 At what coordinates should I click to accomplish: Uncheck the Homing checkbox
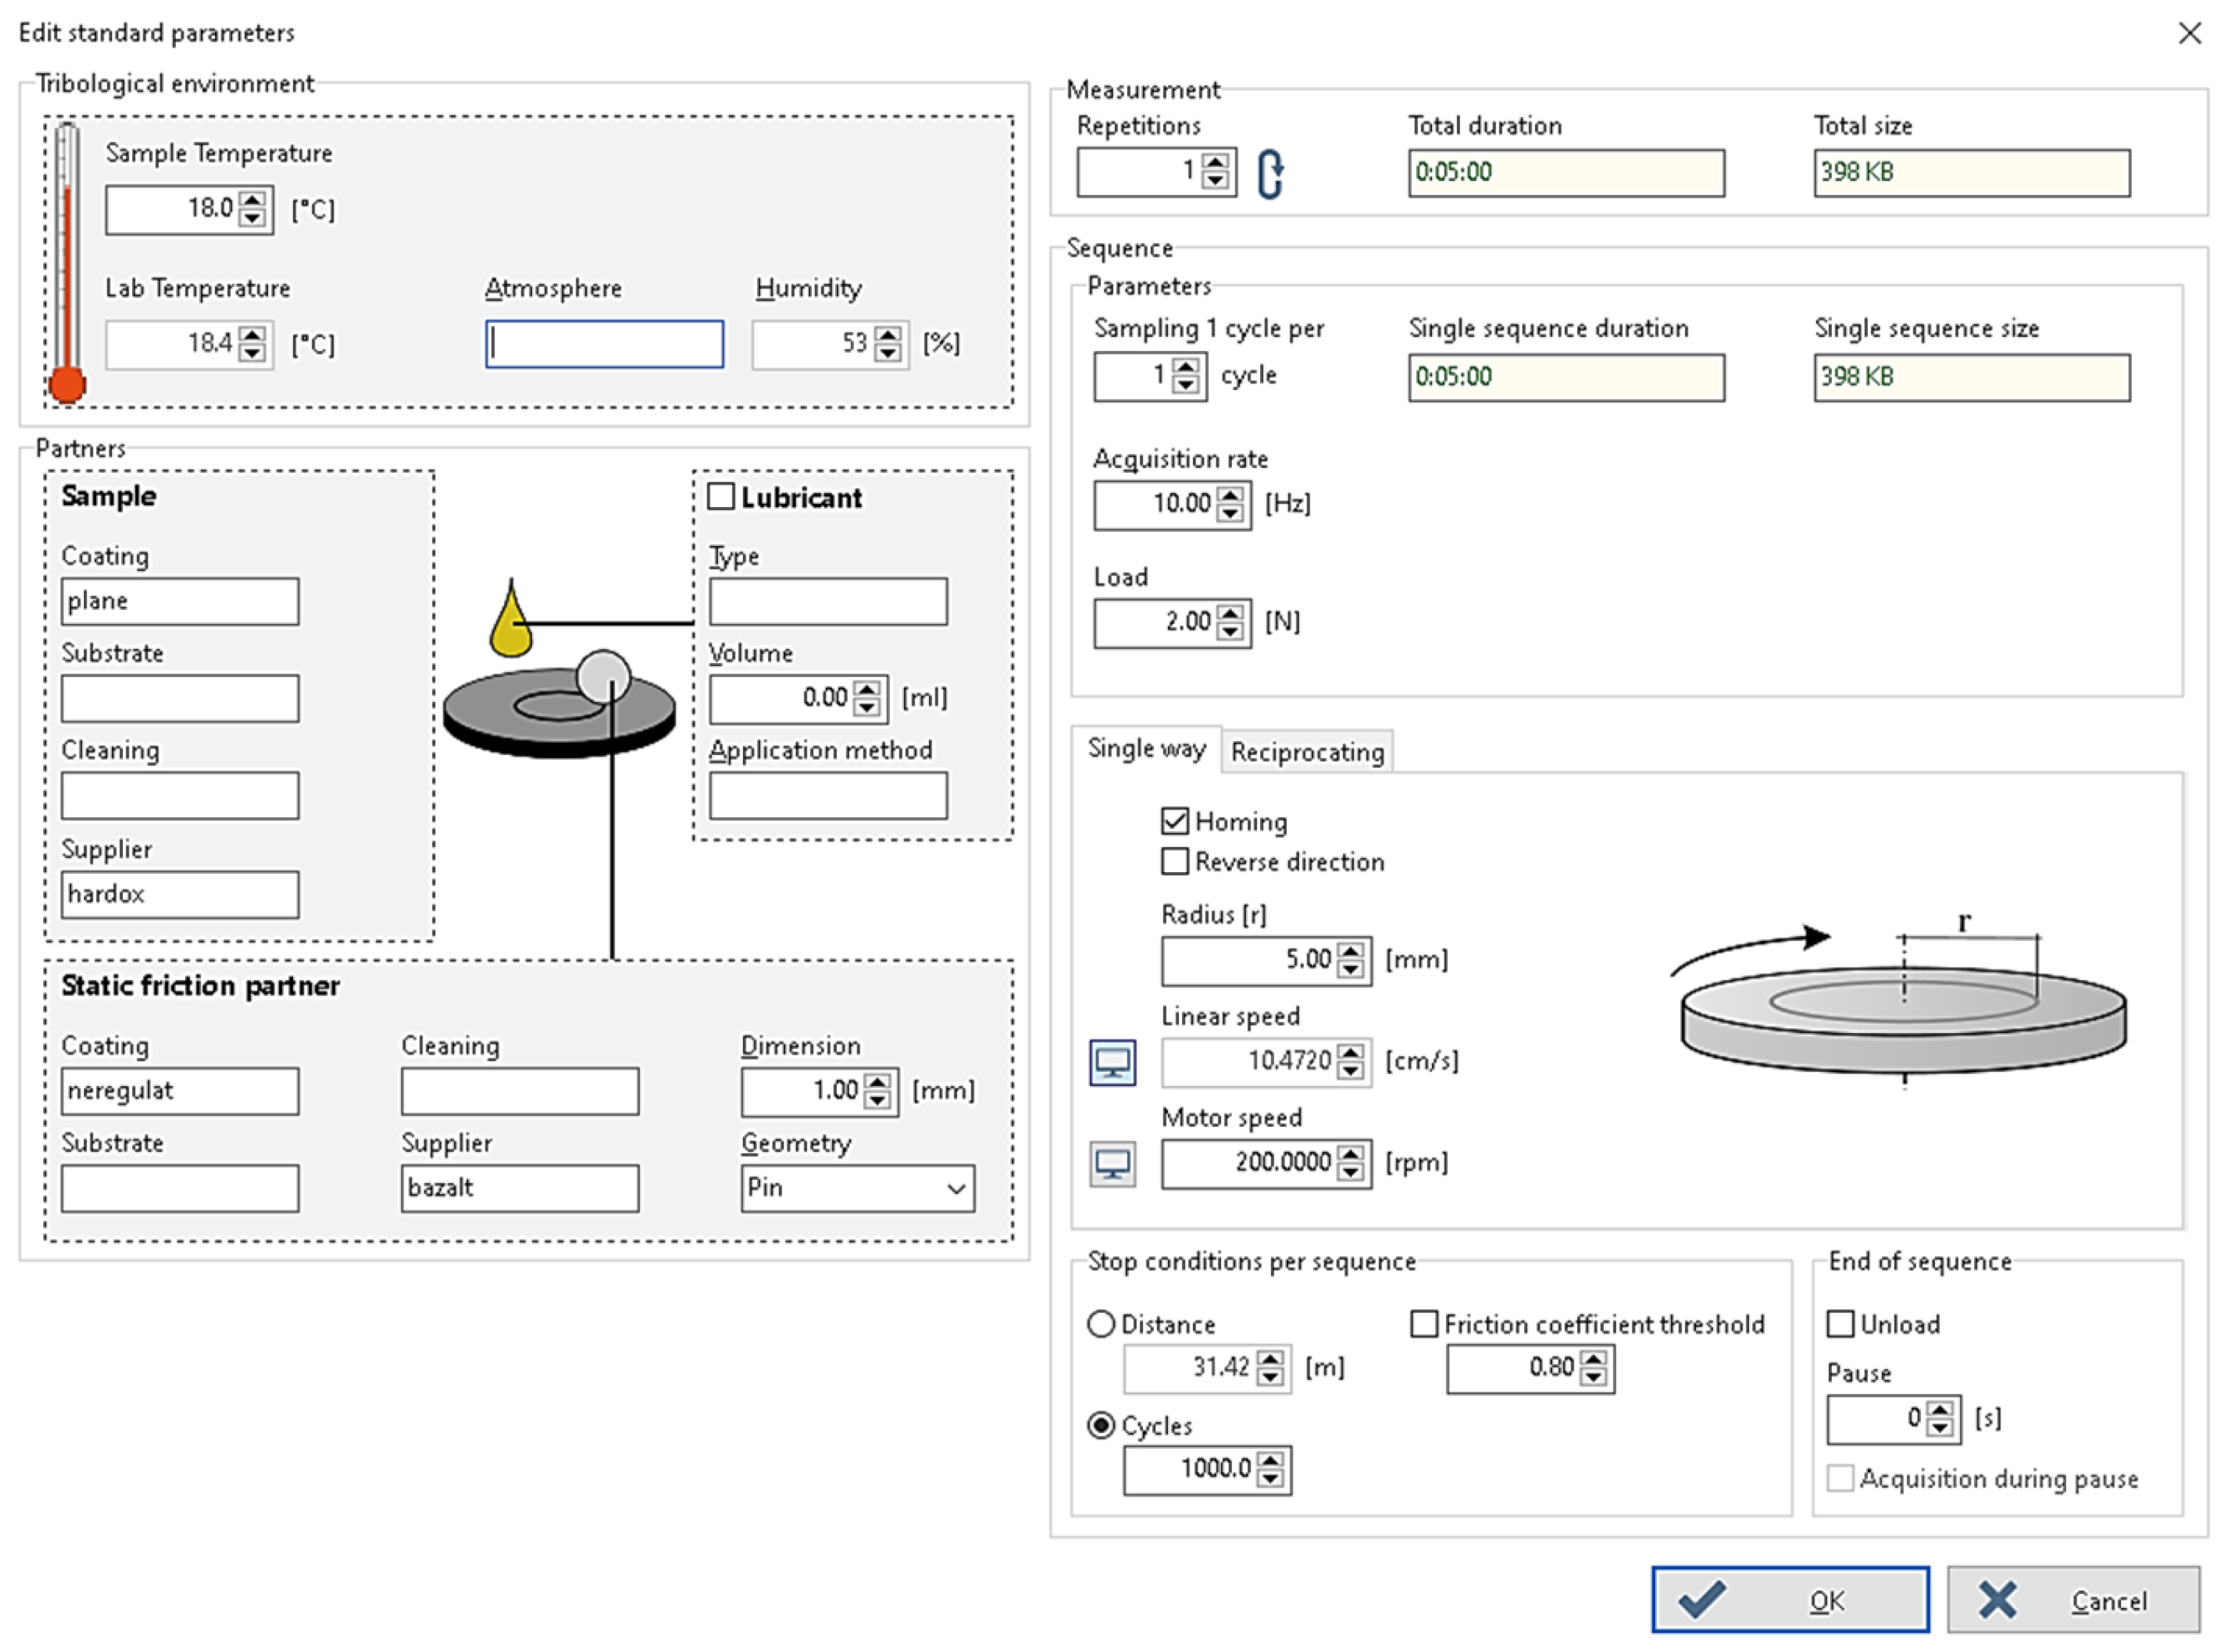point(1175,822)
